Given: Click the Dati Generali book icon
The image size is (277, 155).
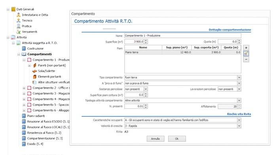Looking at the screenshot, I should point(13,9).
